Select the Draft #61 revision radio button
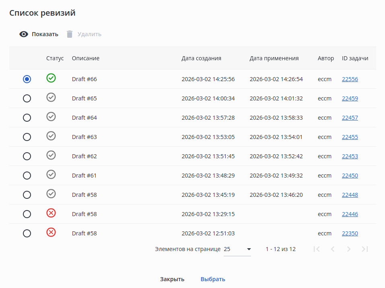This screenshot has height=288, width=385. 27,176
